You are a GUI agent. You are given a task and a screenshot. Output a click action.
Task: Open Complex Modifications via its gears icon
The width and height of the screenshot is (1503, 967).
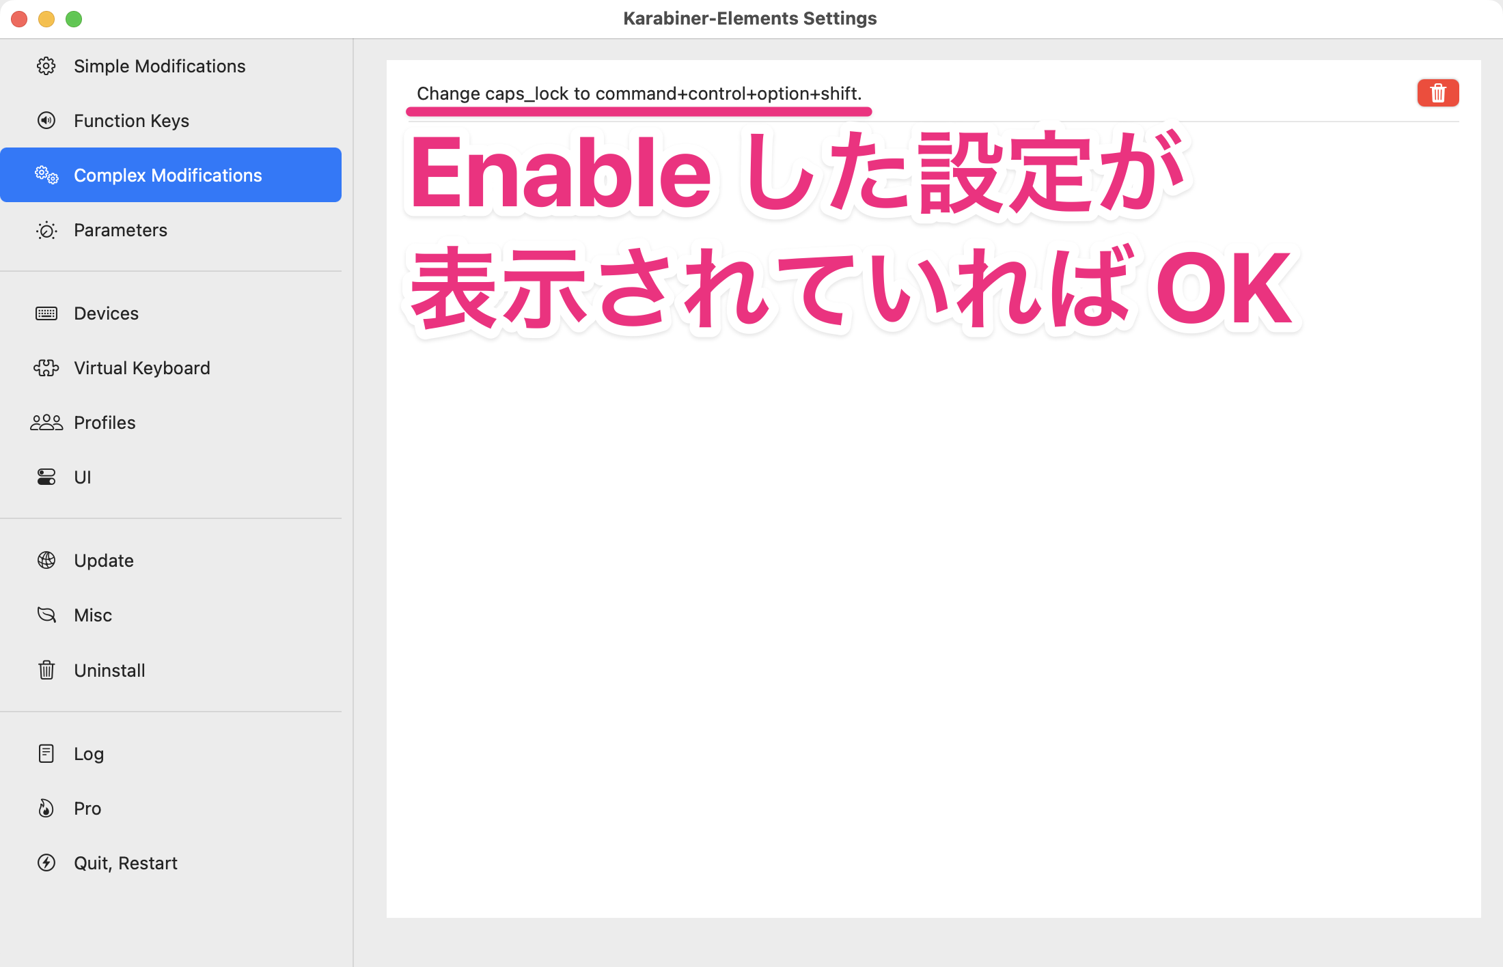pyautogui.click(x=46, y=175)
